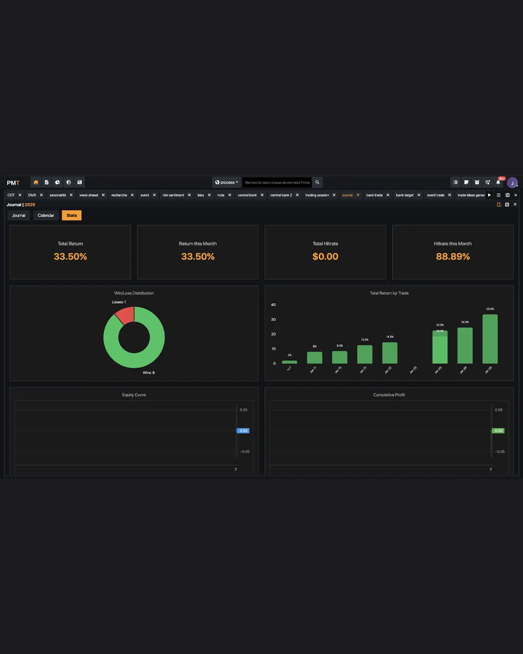Click the blue 0.00 marker on Equity Curve
Image resolution: width=523 pixels, height=654 pixels.
(244, 431)
